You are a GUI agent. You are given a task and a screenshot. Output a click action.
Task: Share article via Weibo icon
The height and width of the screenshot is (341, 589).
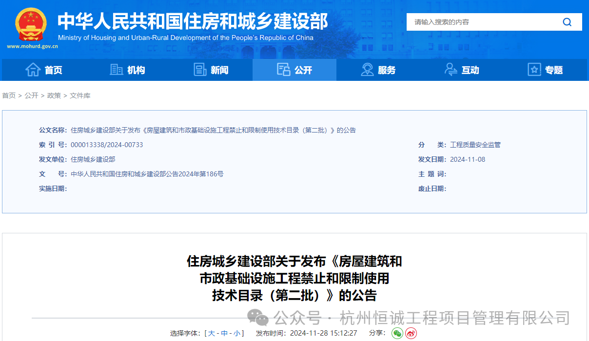pyautogui.click(x=411, y=333)
